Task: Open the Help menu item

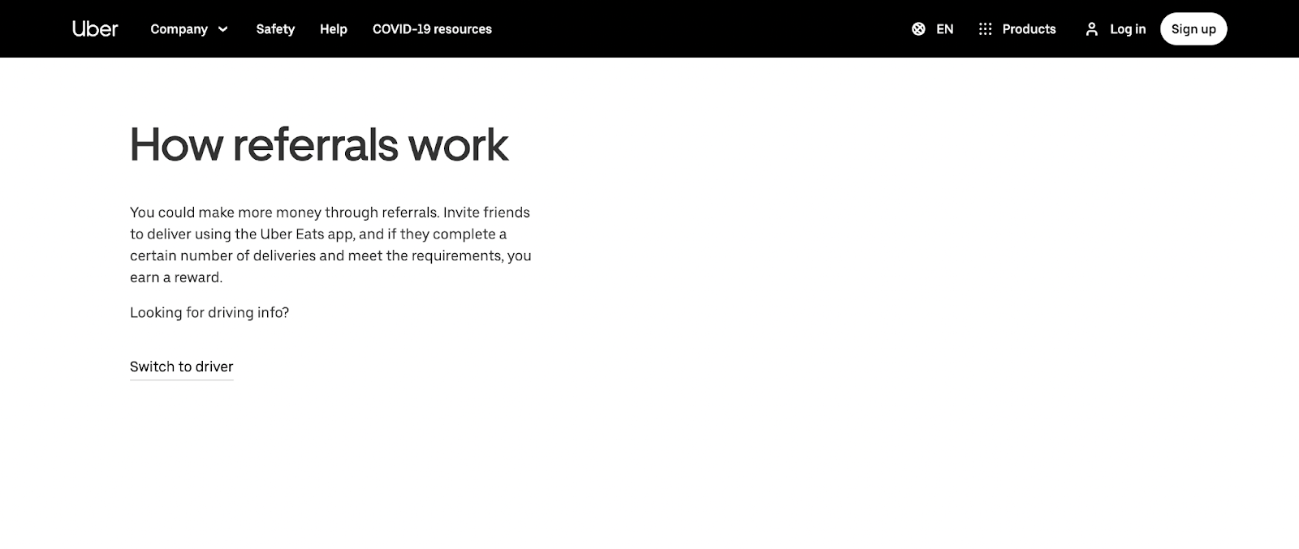Action: (x=334, y=29)
